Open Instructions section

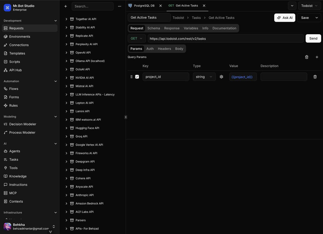(x=30, y=184)
